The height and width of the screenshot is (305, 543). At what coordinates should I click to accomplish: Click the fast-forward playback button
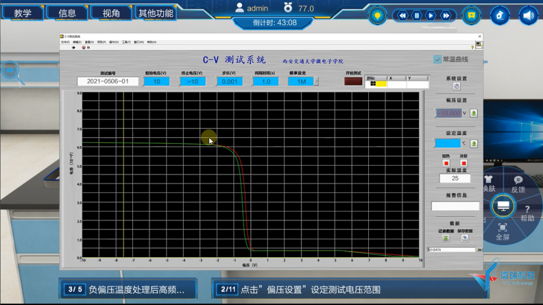pos(446,16)
